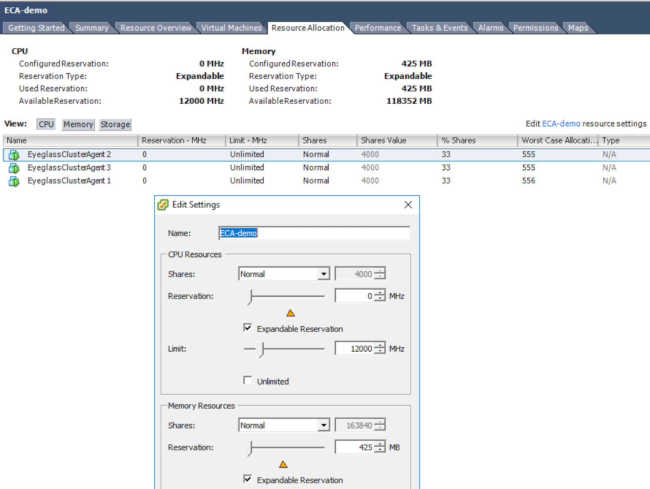Switch to the Summary tab
650x489 pixels.
(x=92, y=28)
